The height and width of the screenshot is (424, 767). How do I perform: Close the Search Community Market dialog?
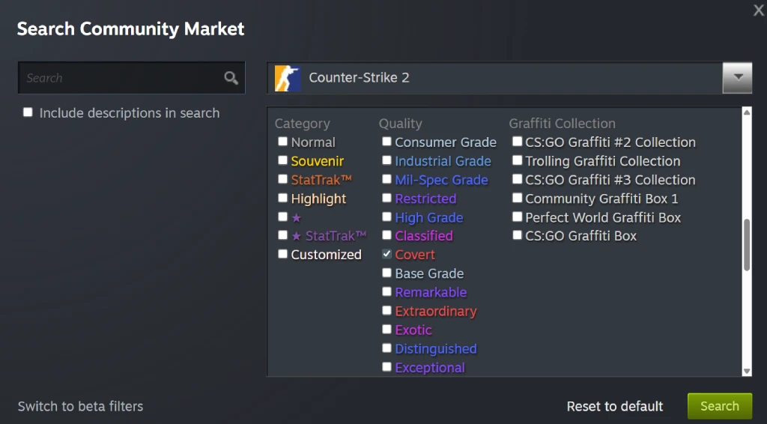tap(758, 10)
